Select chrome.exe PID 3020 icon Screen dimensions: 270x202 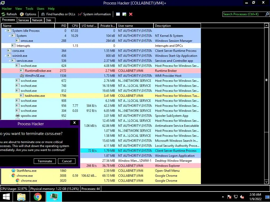point(18,180)
